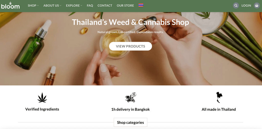The image size is (262, 129).
Task: Click the bloom logo
Action: point(10,5)
